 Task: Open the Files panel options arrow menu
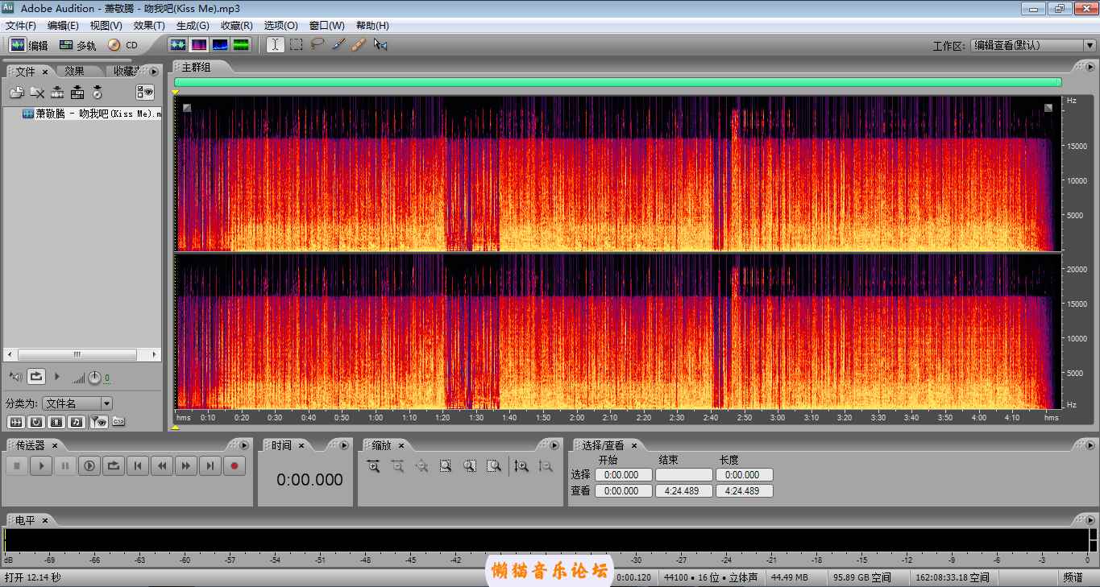(154, 72)
